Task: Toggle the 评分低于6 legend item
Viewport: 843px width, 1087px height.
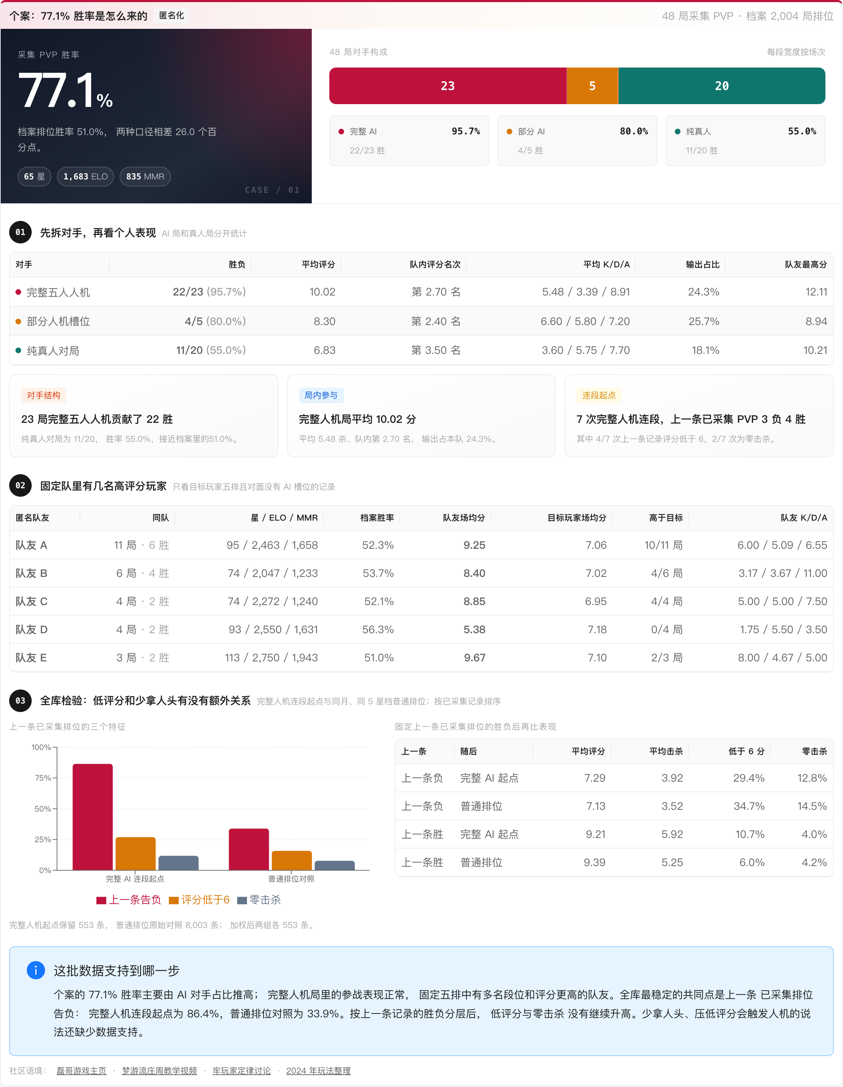Action: point(199,900)
